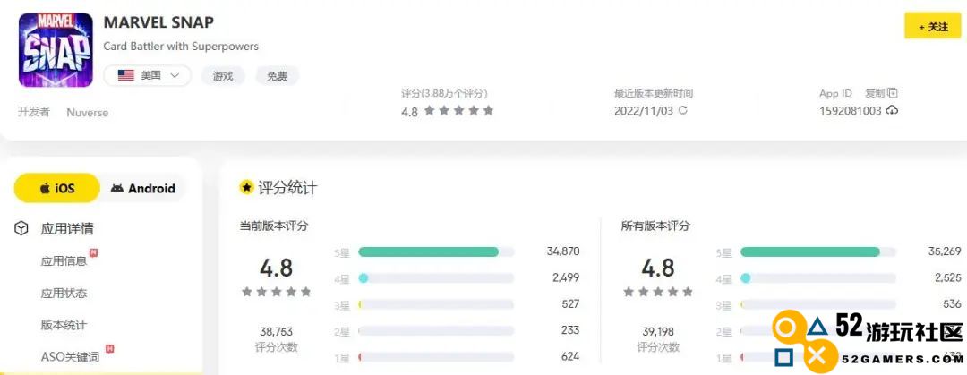Screen dimensions: 967x375
Task: Click the cloud download icon beside App ID
Action: [x=892, y=111]
